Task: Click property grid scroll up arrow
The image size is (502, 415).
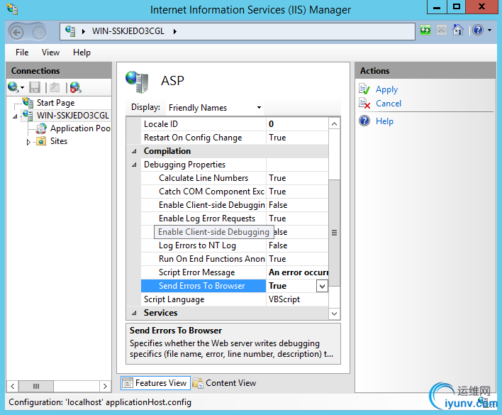Action: click(334, 124)
